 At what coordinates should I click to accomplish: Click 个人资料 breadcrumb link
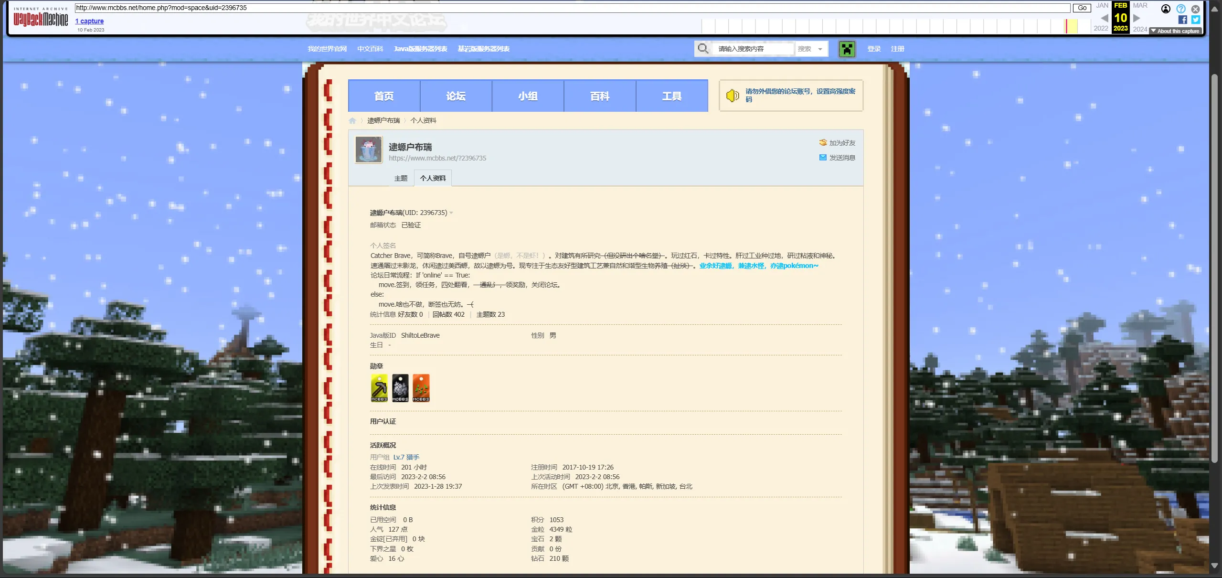pos(423,120)
